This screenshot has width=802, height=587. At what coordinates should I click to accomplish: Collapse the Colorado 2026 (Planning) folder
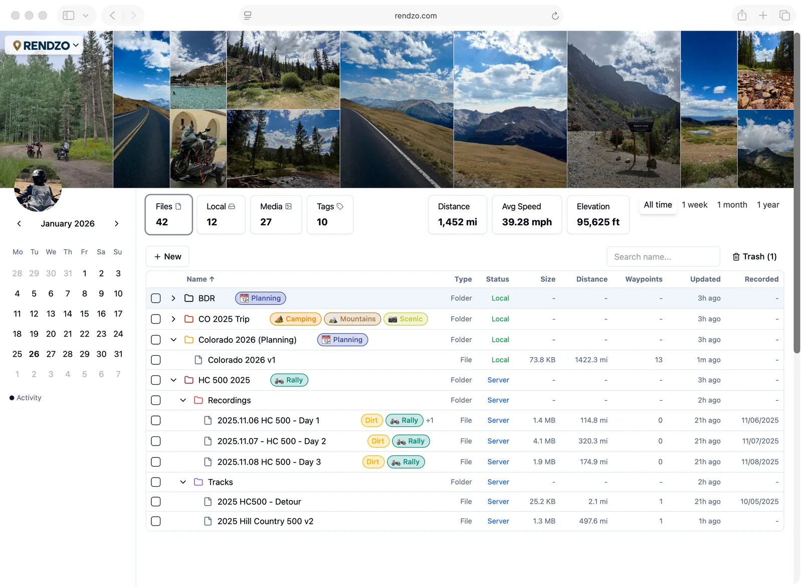tap(173, 340)
